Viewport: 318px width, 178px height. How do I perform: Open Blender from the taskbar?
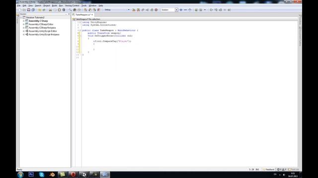click(x=52, y=175)
